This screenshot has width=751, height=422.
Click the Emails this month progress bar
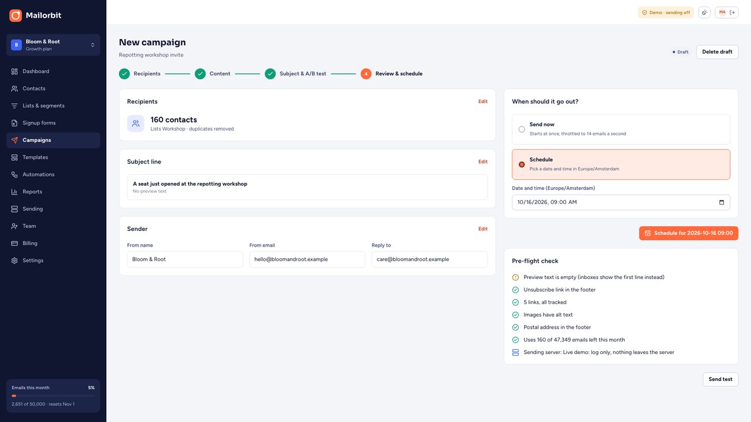53,396
